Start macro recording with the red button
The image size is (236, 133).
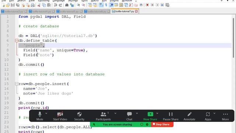[x=147, y=5]
